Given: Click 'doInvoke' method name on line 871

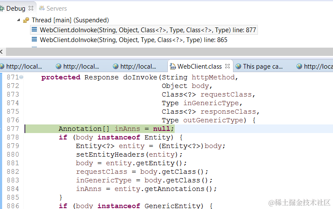Looking at the screenshot, I should click(x=140, y=77).
